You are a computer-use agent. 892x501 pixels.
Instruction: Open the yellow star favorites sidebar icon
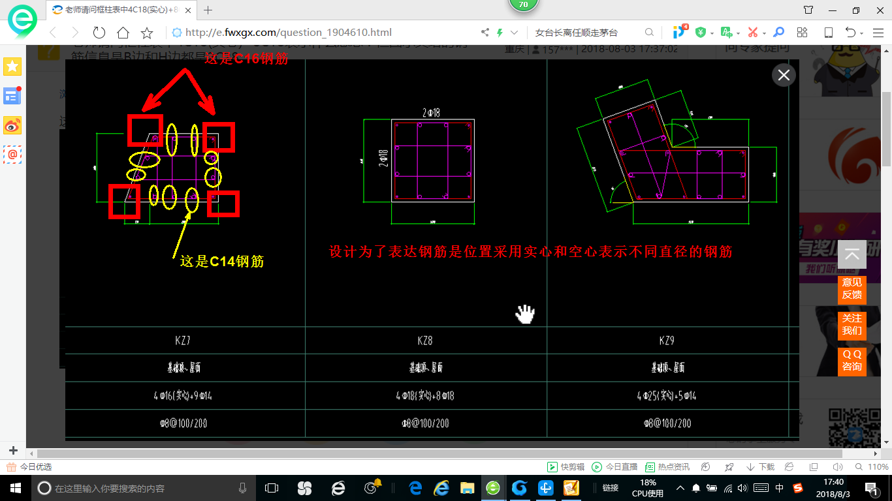point(12,66)
